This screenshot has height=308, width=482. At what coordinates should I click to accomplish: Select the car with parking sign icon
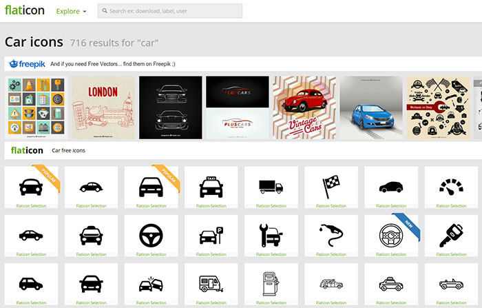(211, 236)
